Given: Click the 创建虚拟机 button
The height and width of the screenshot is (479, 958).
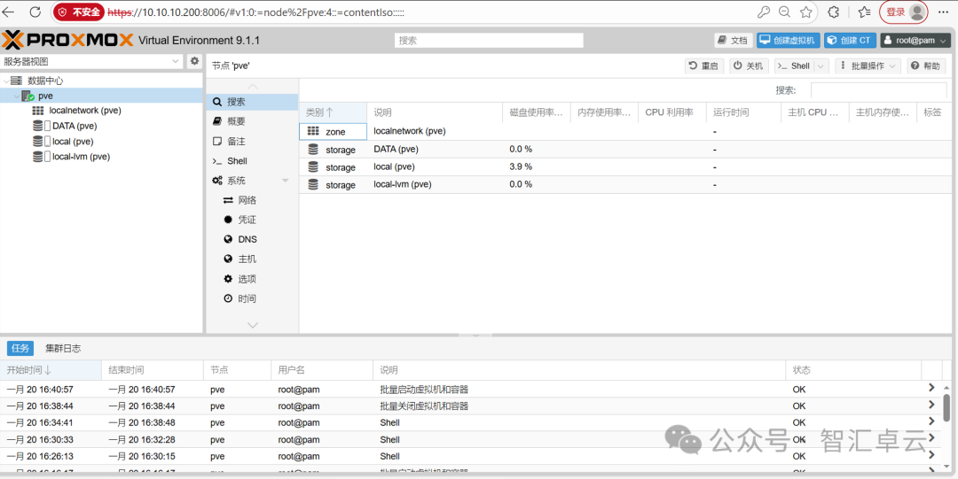Looking at the screenshot, I should click(x=789, y=40).
